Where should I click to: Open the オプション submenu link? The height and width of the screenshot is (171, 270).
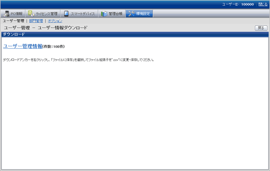(x=55, y=21)
